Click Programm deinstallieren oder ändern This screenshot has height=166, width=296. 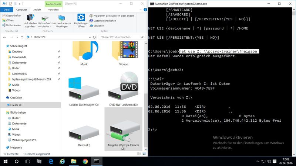click(113, 16)
